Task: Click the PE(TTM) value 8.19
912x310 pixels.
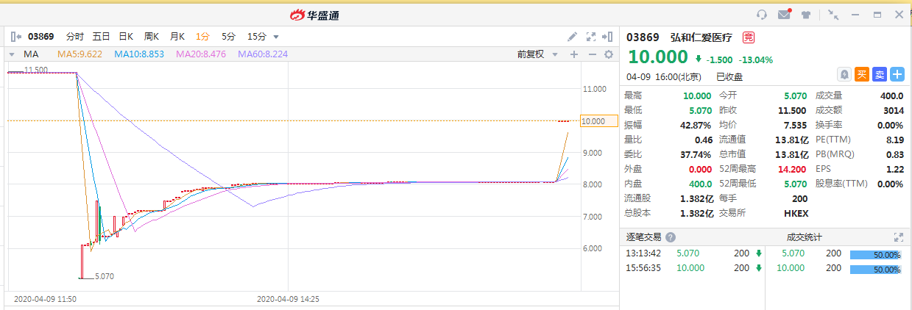Action: [895, 140]
